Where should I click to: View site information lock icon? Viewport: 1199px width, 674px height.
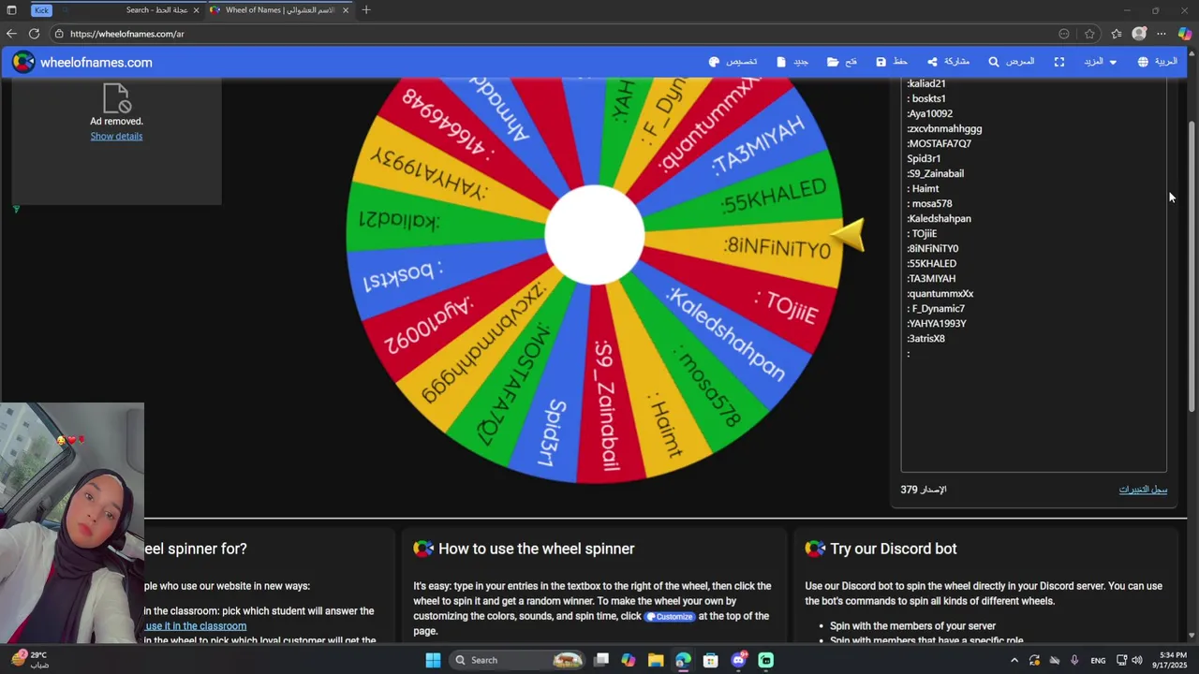[59, 34]
